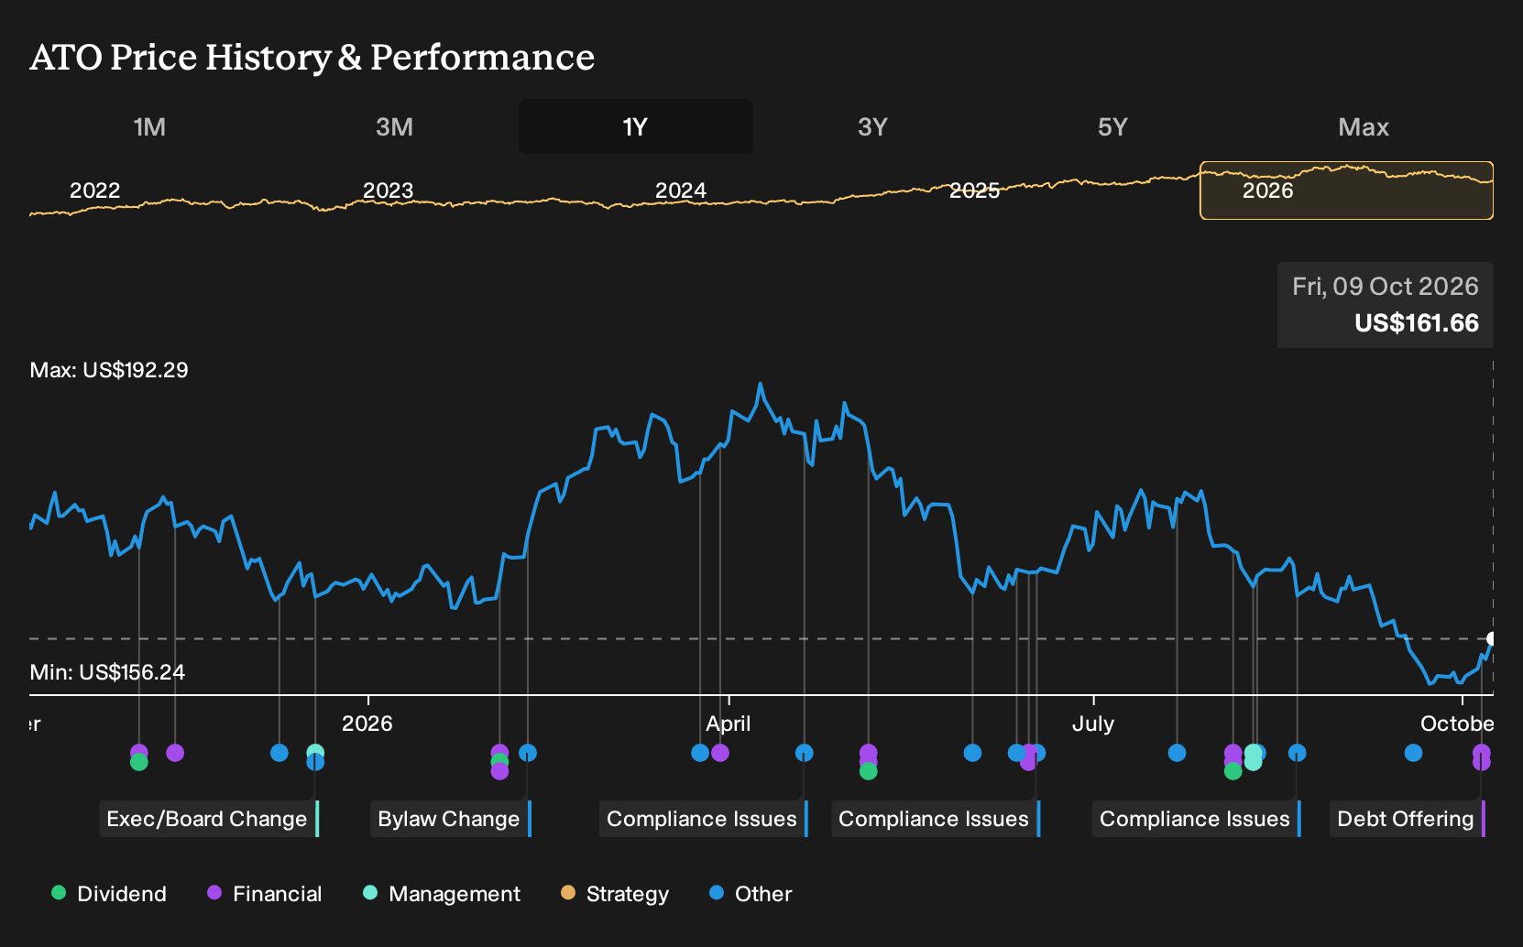Open the Debt Offering event label

pos(1408,819)
